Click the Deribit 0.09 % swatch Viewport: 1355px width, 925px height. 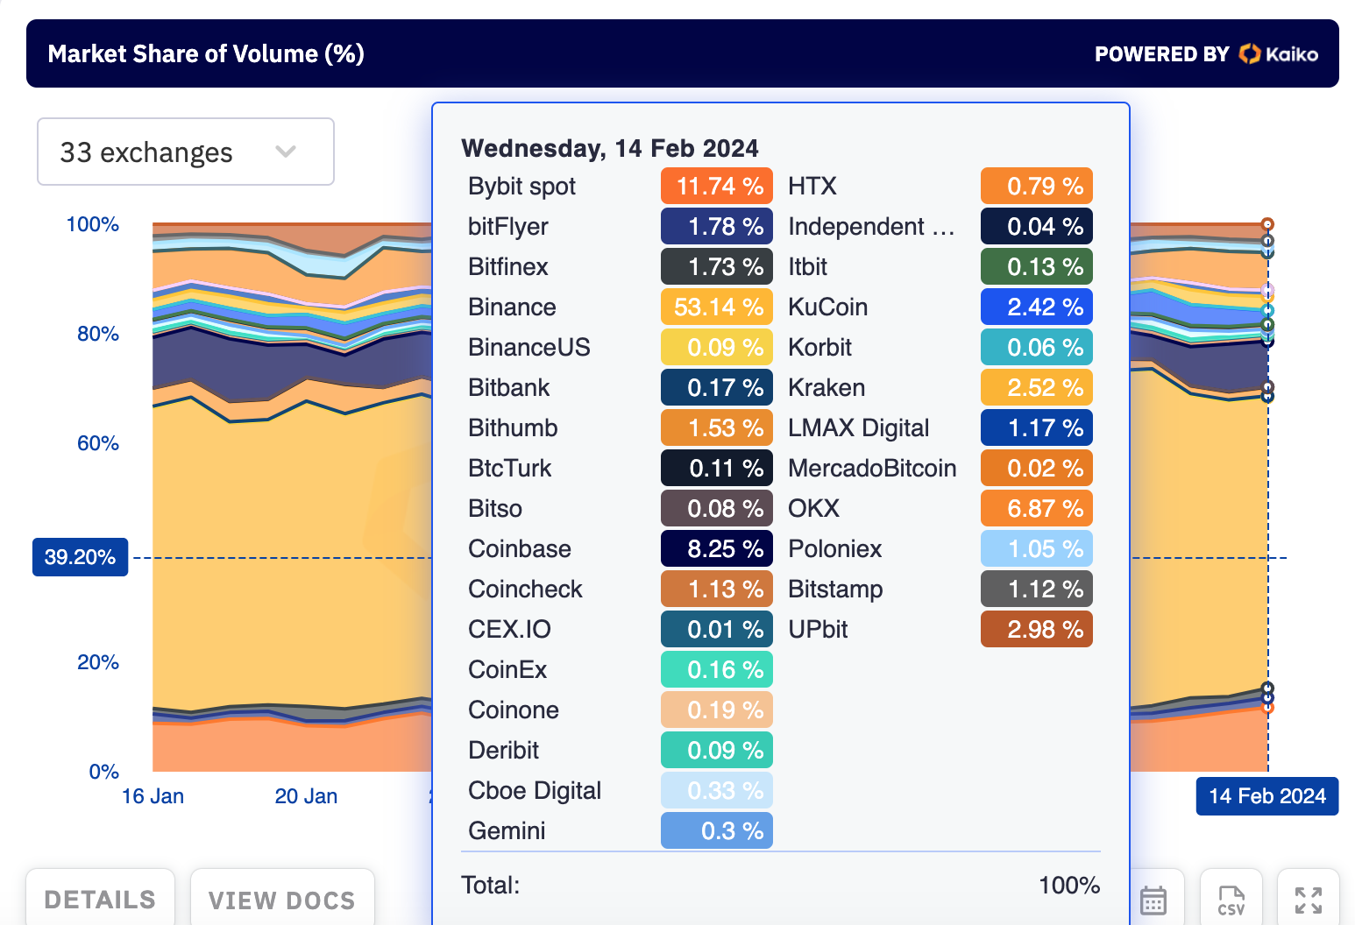point(717,751)
